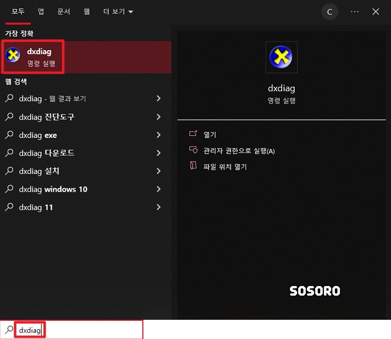Click the magnifier icon next to dxdiag exe
The height and width of the screenshot is (339, 391).
(x=9, y=135)
